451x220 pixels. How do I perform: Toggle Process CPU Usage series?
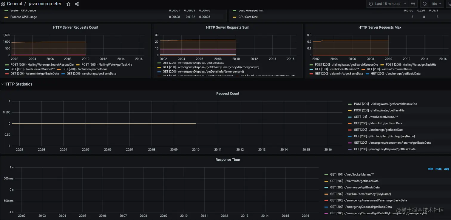24,17
